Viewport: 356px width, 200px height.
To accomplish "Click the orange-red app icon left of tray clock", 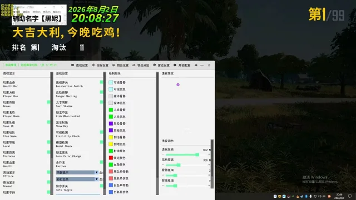I will coord(329,196).
